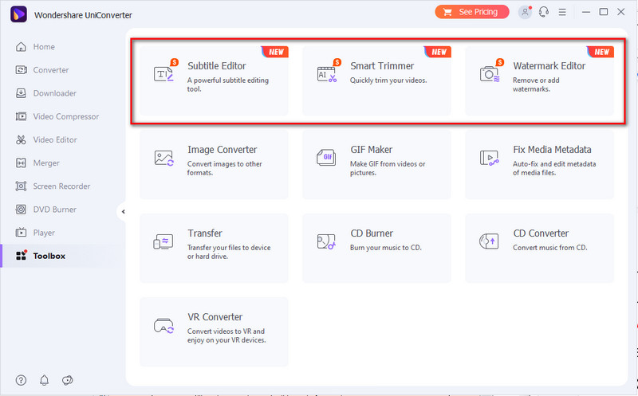Open the Transfer title

coord(205,233)
